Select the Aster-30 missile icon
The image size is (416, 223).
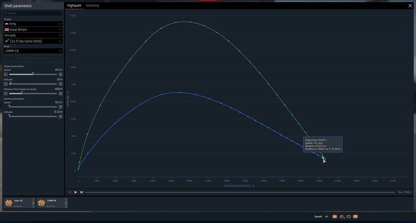(8, 203)
